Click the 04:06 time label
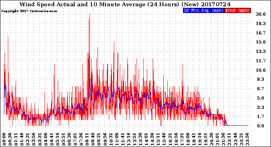 (x=46, y=139)
